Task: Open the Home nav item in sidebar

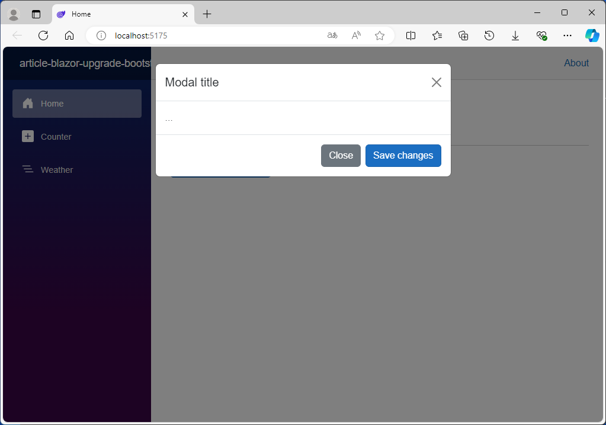Action: (x=77, y=104)
